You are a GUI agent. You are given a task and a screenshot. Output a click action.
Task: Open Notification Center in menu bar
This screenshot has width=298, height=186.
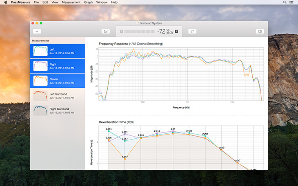291,2
